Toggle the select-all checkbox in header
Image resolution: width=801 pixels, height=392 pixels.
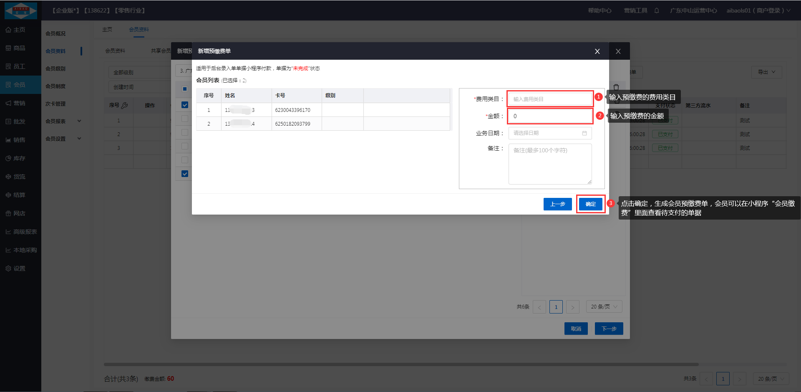pyautogui.click(x=185, y=89)
